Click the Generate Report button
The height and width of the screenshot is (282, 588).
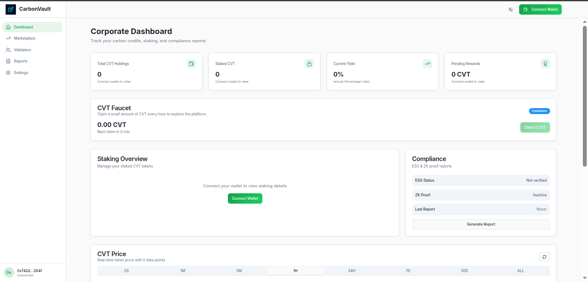tap(481, 224)
